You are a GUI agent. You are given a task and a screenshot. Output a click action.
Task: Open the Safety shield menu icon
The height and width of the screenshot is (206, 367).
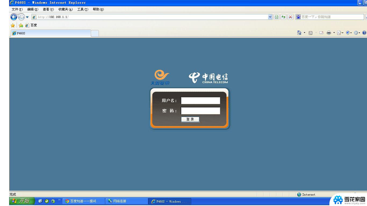pos(348,33)
